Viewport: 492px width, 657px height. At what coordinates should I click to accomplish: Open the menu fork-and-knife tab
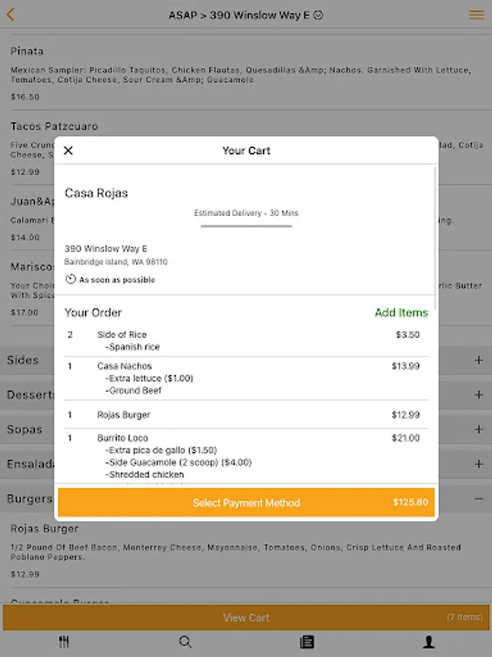(x=64, y=642)
